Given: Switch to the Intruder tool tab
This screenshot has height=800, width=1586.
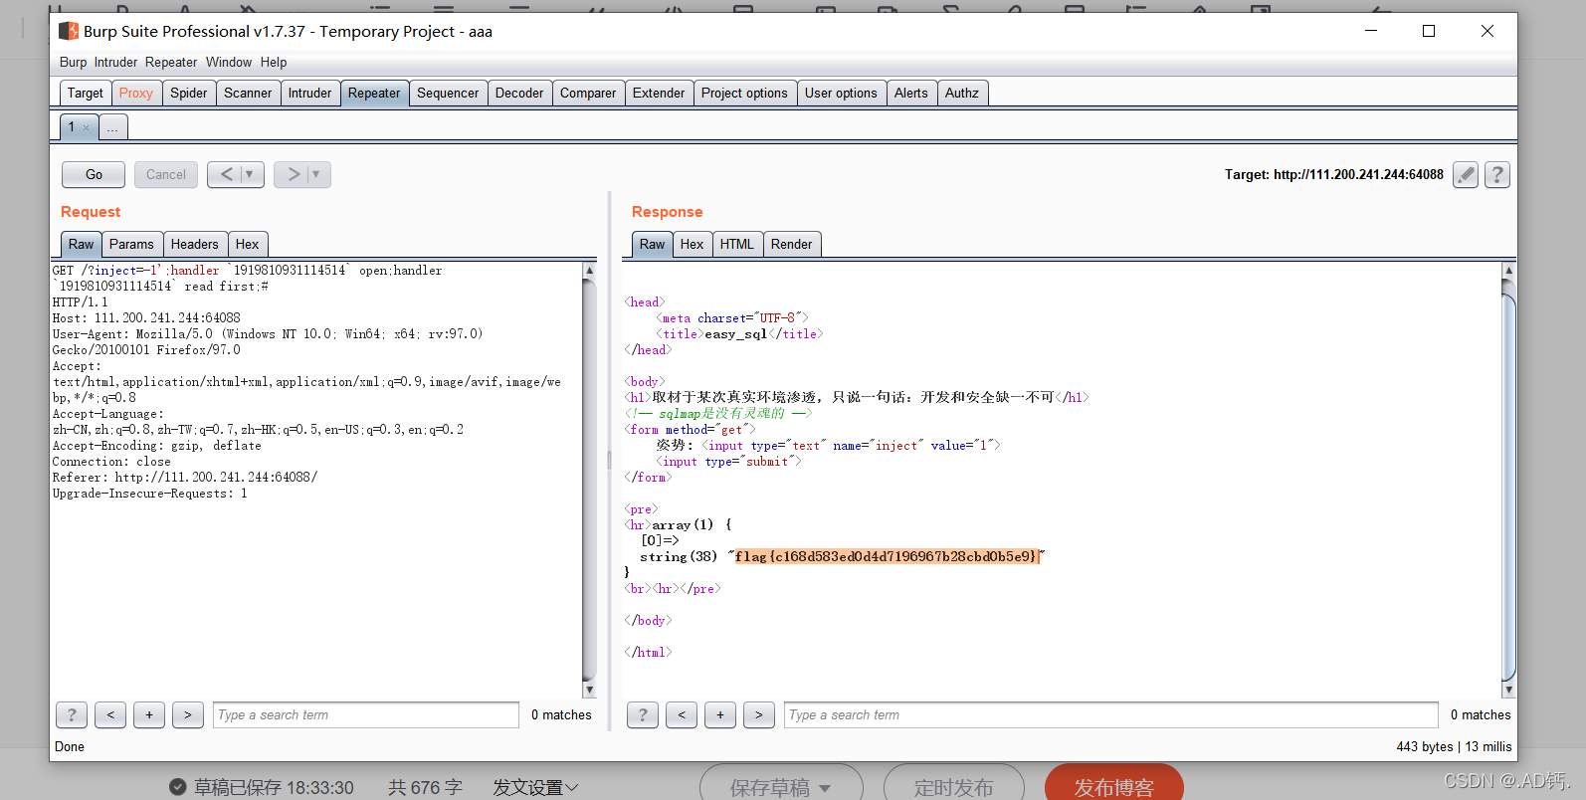Looking at the screenshot, I should point(310,93).
